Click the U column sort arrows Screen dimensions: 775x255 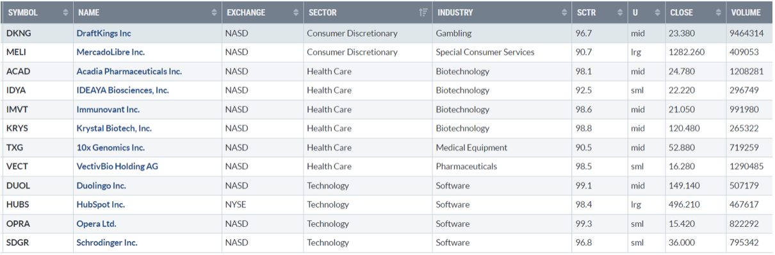(x=657, y=13)
